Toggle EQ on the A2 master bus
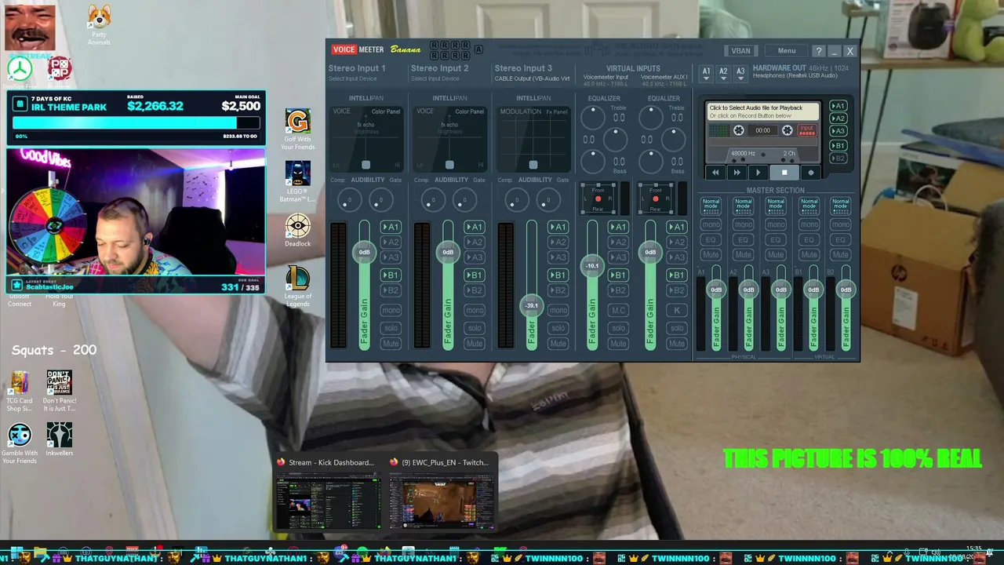The image size is (1004, 565). click(743, 240)
